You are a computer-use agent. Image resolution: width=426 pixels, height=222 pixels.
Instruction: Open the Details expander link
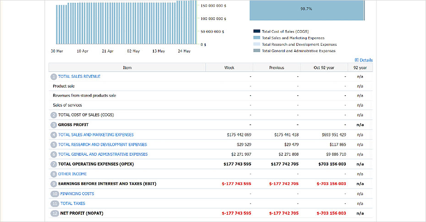[x=364, y=60]
